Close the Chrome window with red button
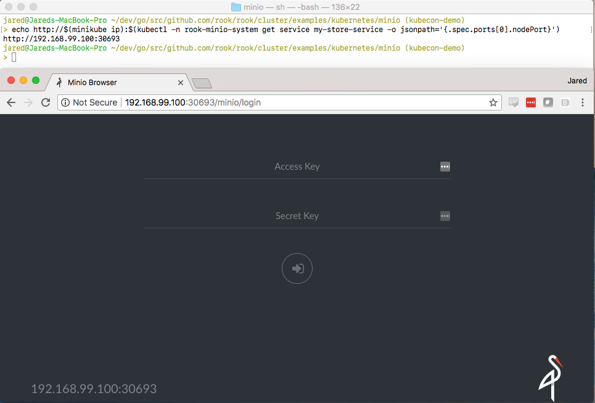This screenshot has width=595, height=403. pos(11,80)
